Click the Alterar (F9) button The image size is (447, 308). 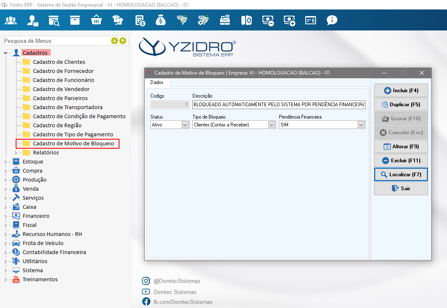pos(401,147)
